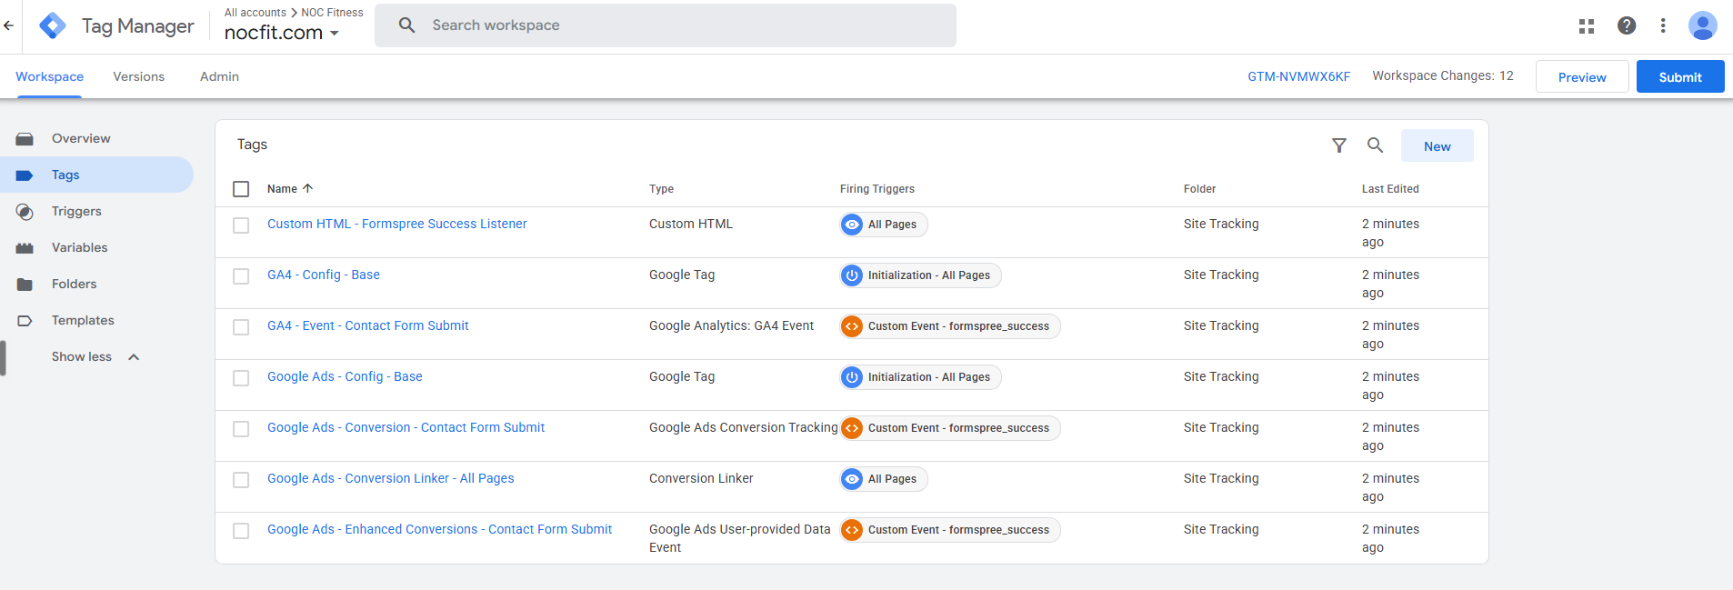Check the Conversion Linker - All Pages row
1733x590 pixels.
click(x=241, y=480)
